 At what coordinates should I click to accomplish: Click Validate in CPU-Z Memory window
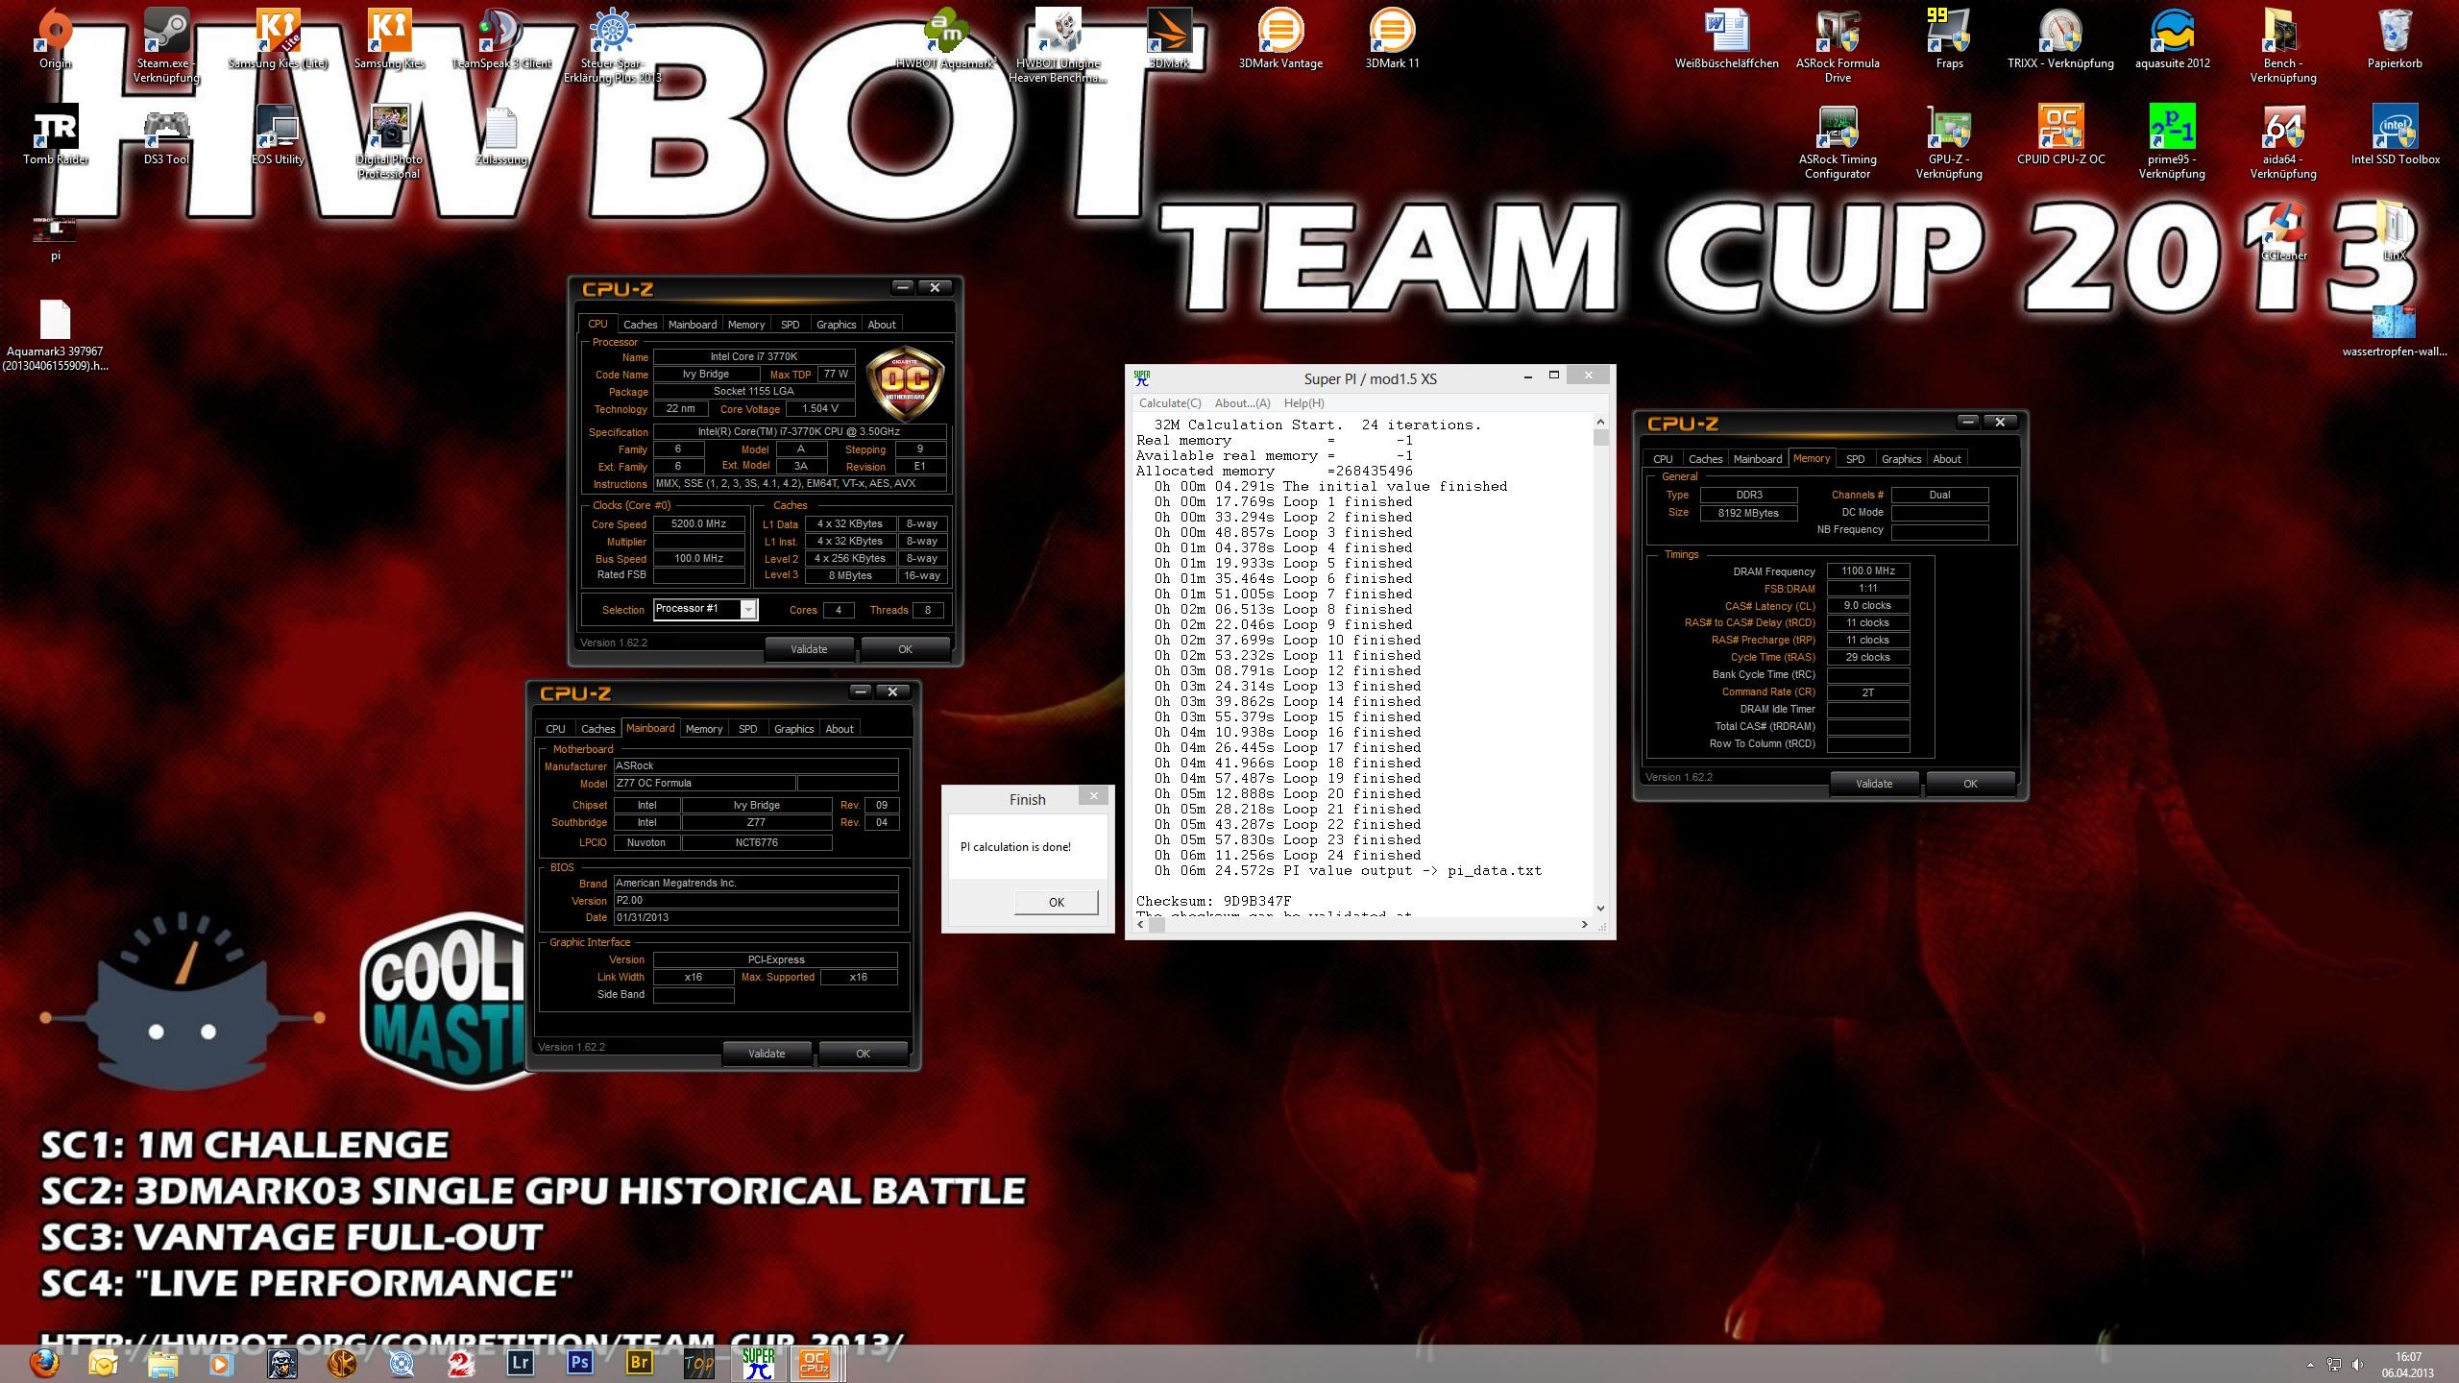1874,784
